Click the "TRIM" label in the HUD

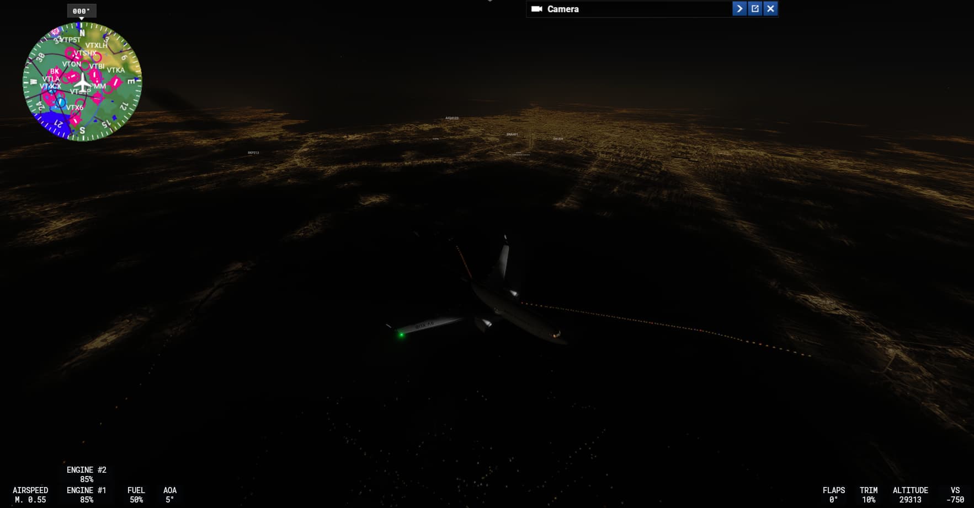(x=869, y=490)
